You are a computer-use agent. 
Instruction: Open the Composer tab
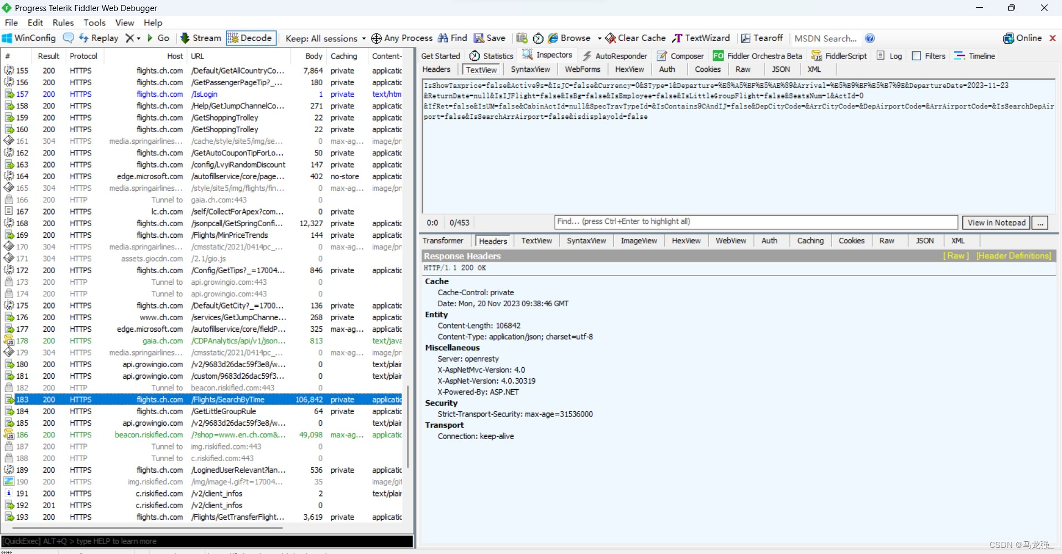[680, 56]
